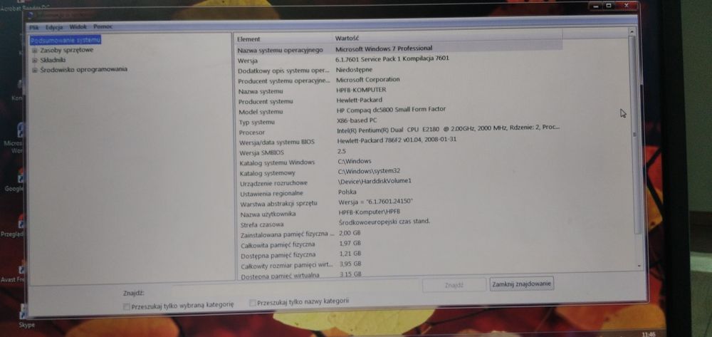This screenshot has width=712, height=337.
Task: Click the C:\Windows\system32 value
Action: pos(369,171)
